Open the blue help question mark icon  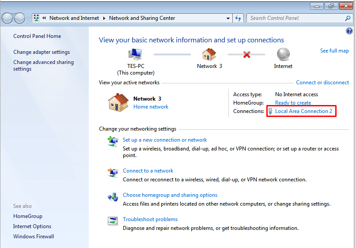tap(349, 31)
